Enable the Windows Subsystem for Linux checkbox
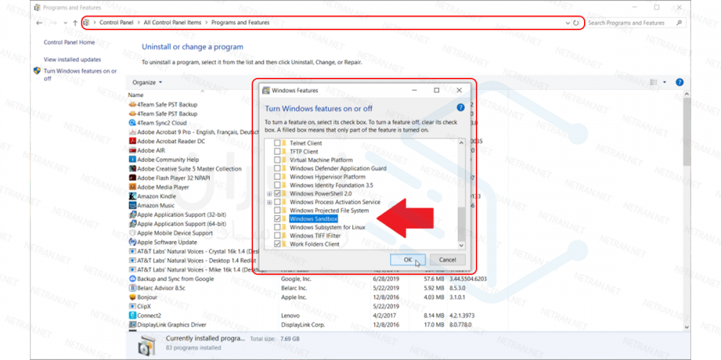Screen dimensions: 721x360 pos(278,228)
